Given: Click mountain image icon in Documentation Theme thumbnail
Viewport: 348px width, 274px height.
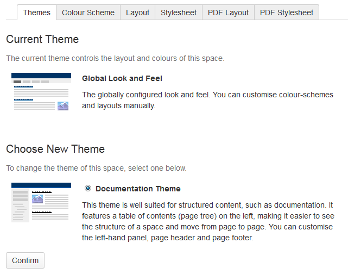Looking at the screenshot, I should point(37,199).
